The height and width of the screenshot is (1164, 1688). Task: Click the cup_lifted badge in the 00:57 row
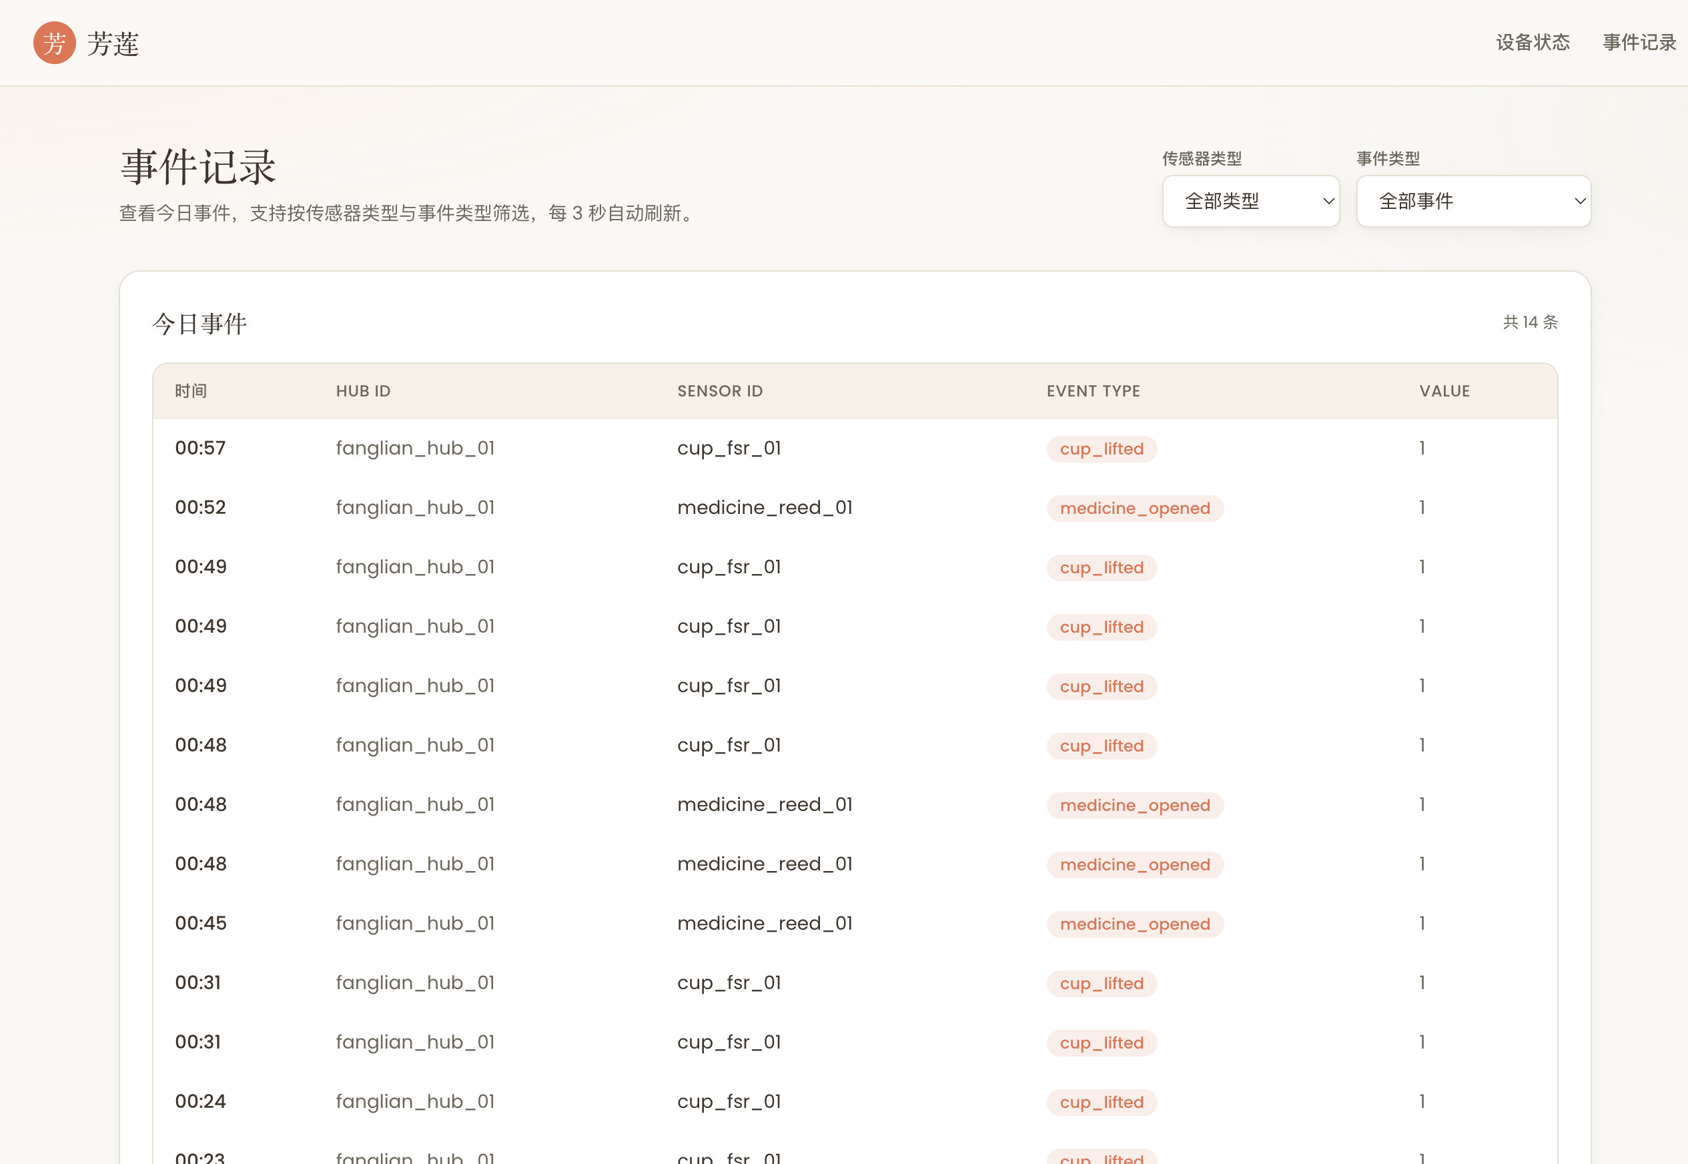[x=1102, y=449]
